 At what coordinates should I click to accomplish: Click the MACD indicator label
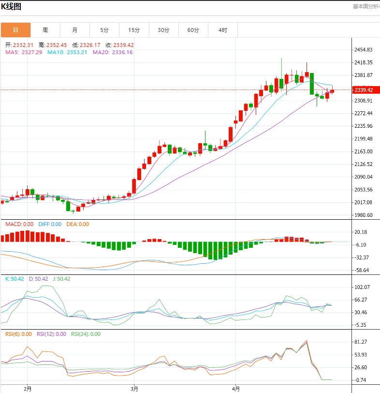tap(19, 224)
